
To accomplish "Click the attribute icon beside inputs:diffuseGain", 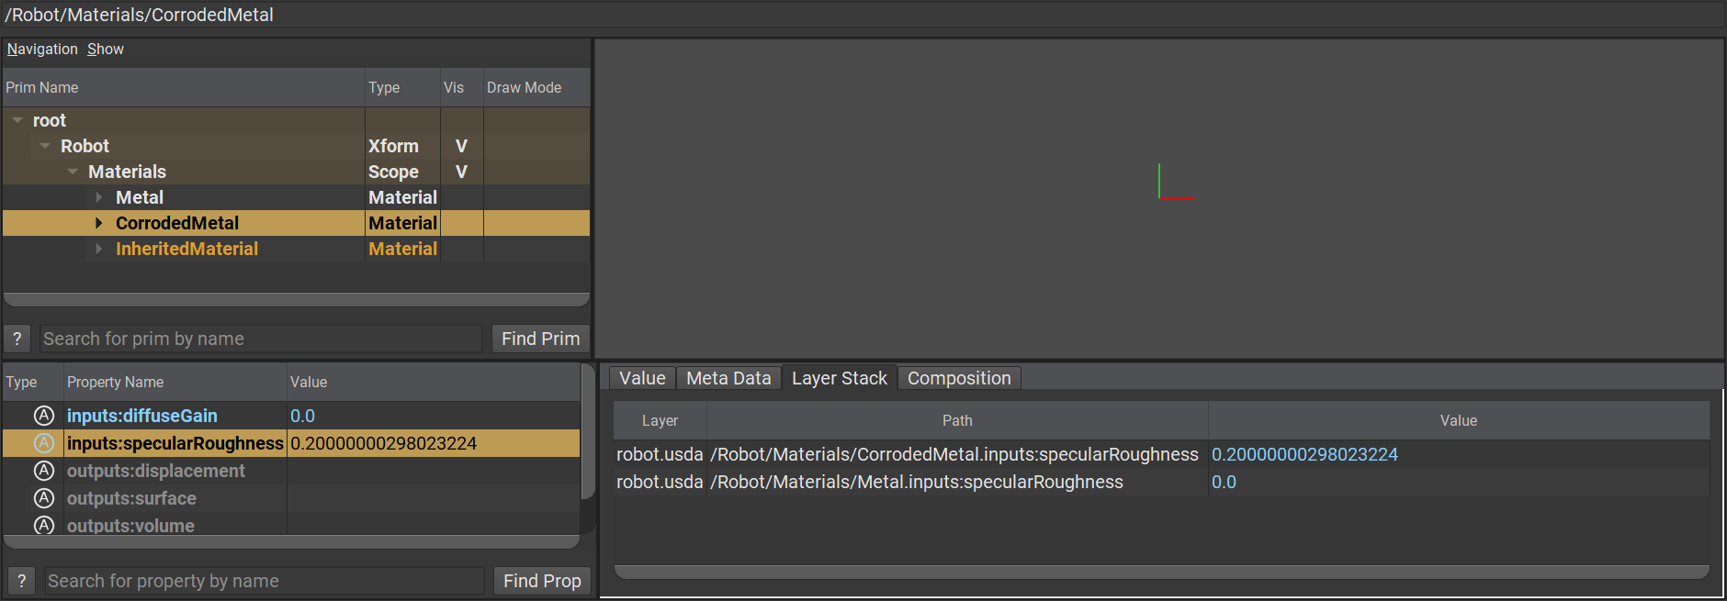I will click(x=44, y=416).
